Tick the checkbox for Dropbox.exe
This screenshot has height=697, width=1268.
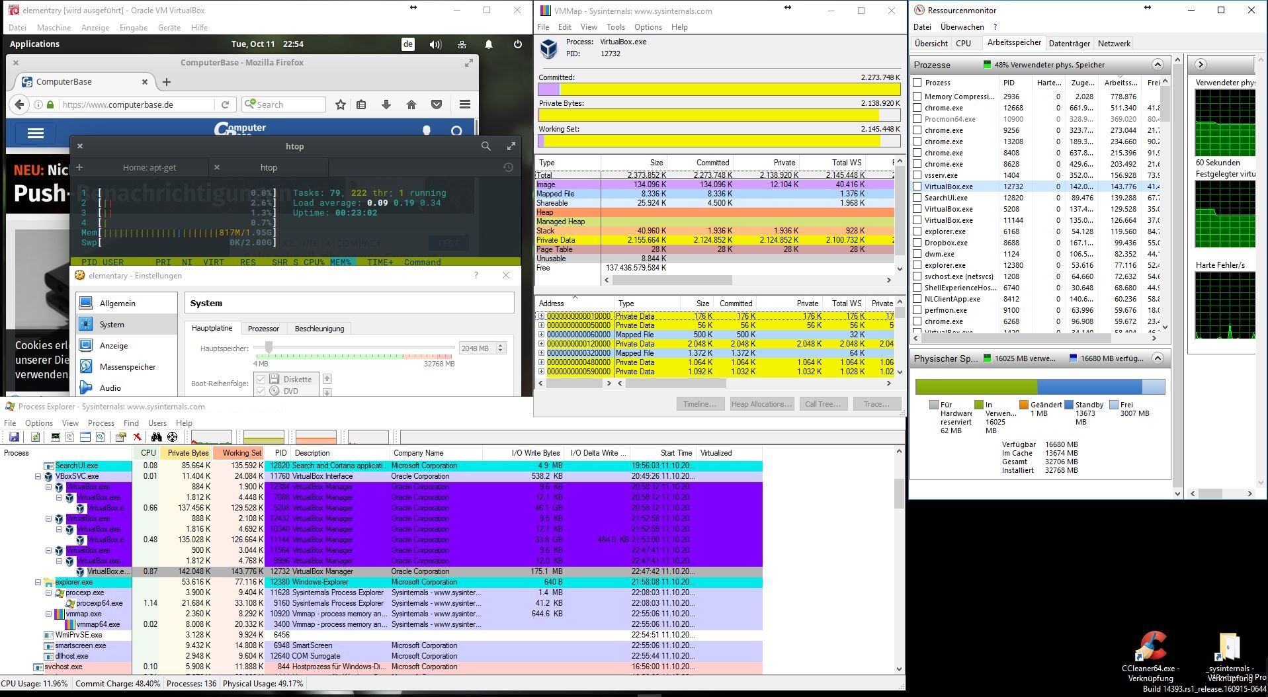click(917, 243)
